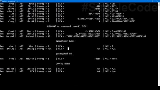160x90 pixels.
Task: Click the 'False' minimum value
Action: tap(97, 59)
